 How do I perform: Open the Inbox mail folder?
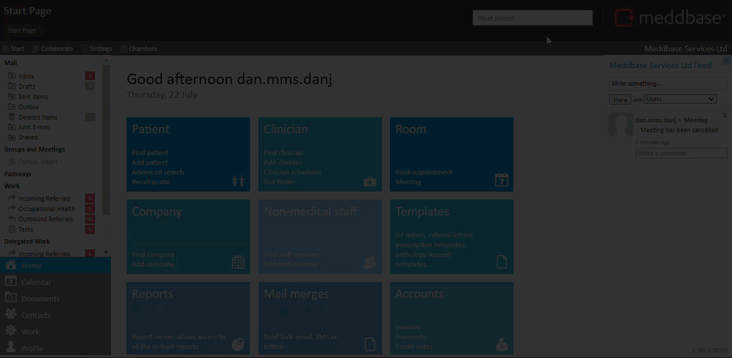point(26,76)
